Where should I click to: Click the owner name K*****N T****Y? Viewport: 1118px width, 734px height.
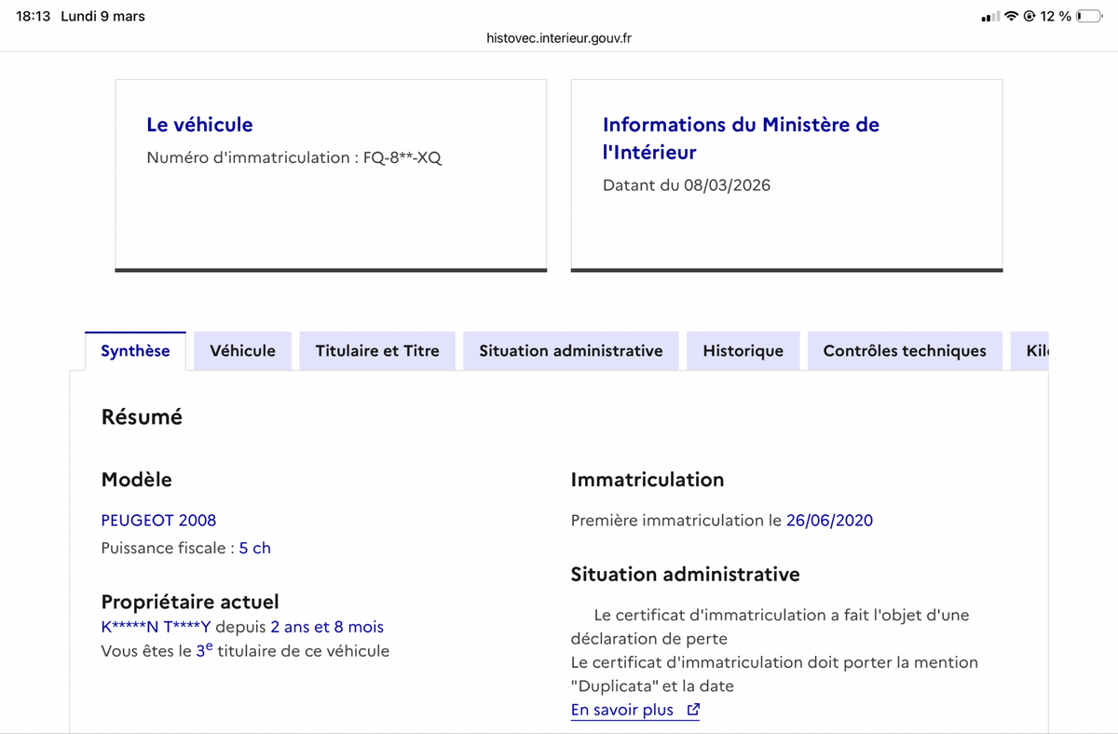[156, 627]
